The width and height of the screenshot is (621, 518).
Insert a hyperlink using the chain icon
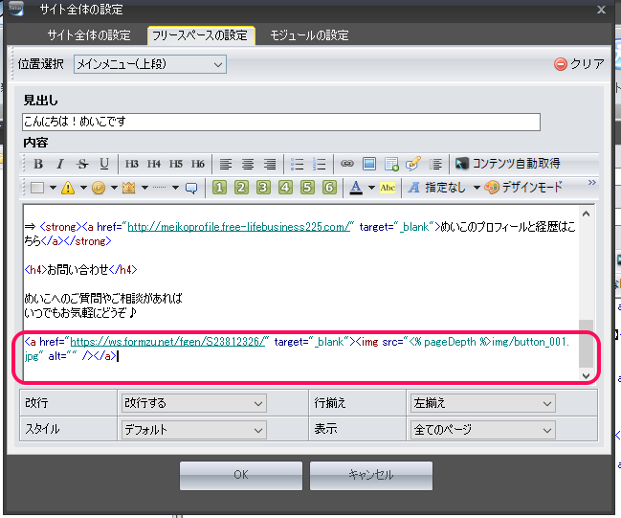[347, 164]
